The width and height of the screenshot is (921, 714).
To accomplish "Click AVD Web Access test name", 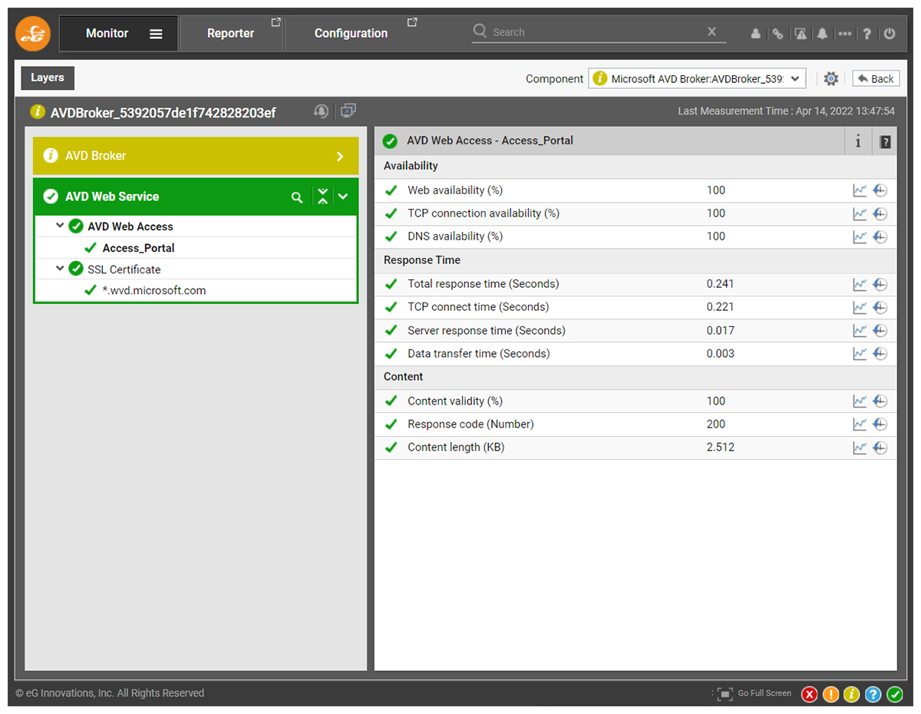I will click(130, 226).
